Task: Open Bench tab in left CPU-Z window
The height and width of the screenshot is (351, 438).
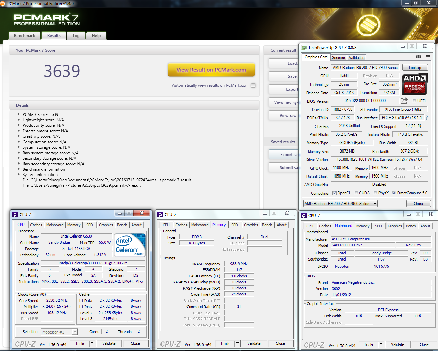Action: click(x=122, y=225)
